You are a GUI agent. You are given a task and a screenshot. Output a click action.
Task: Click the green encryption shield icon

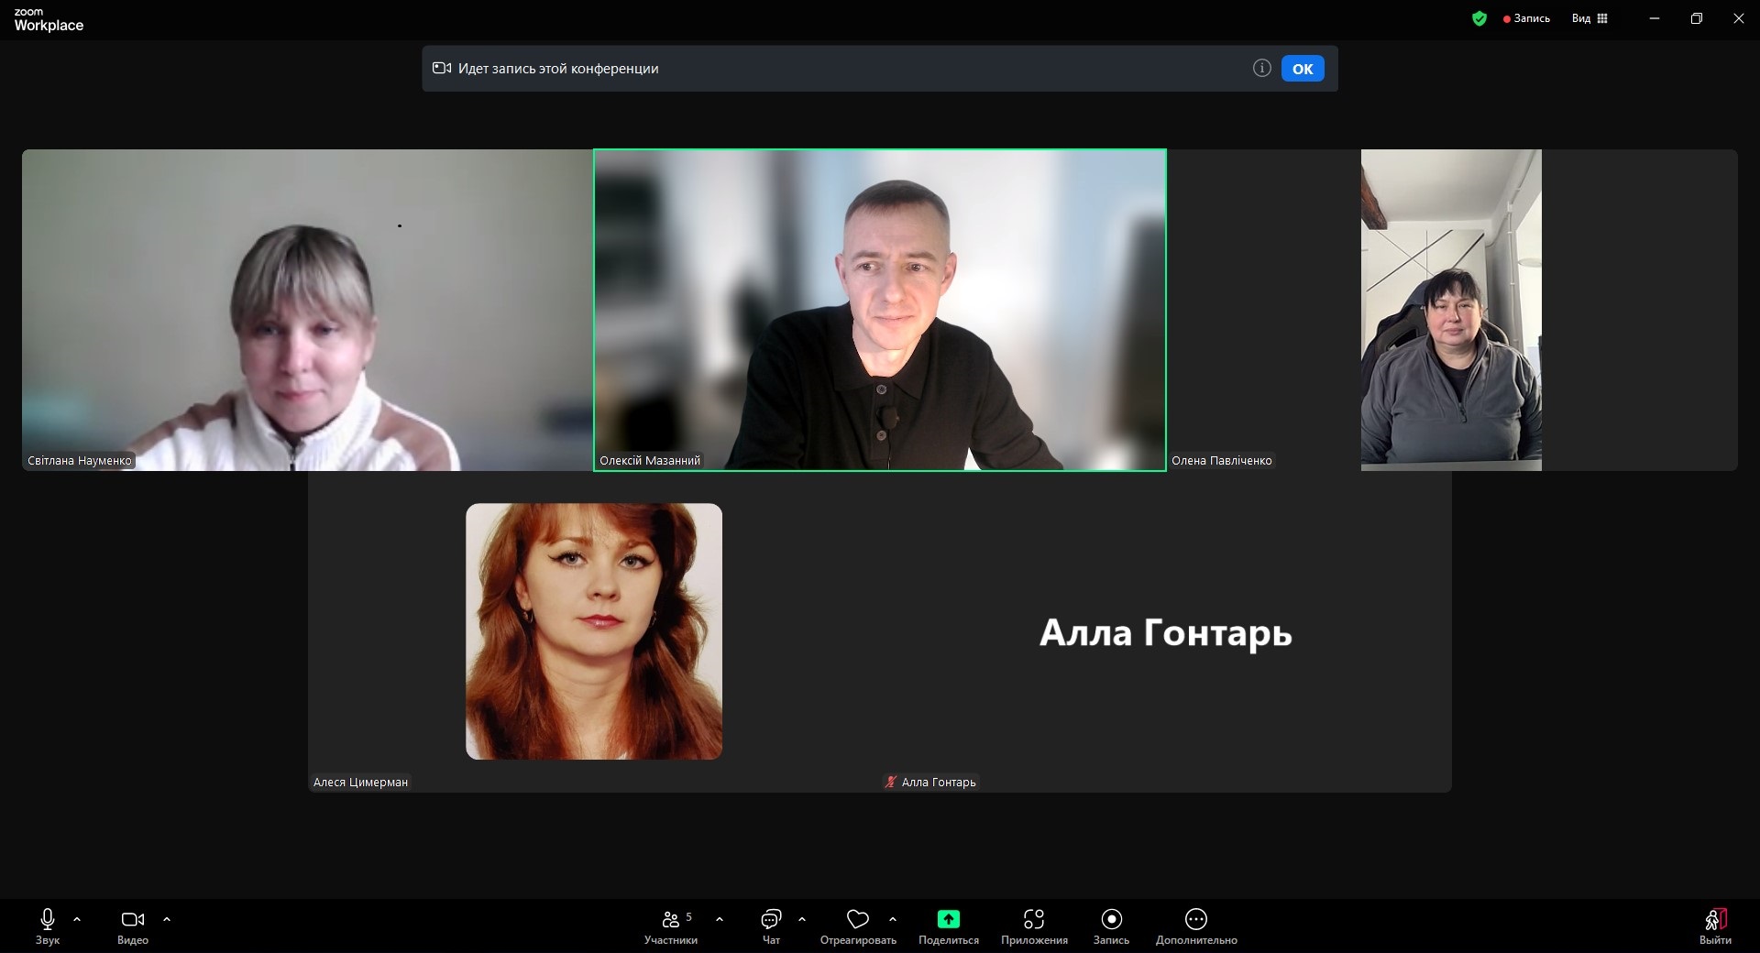click(1479, 18)
